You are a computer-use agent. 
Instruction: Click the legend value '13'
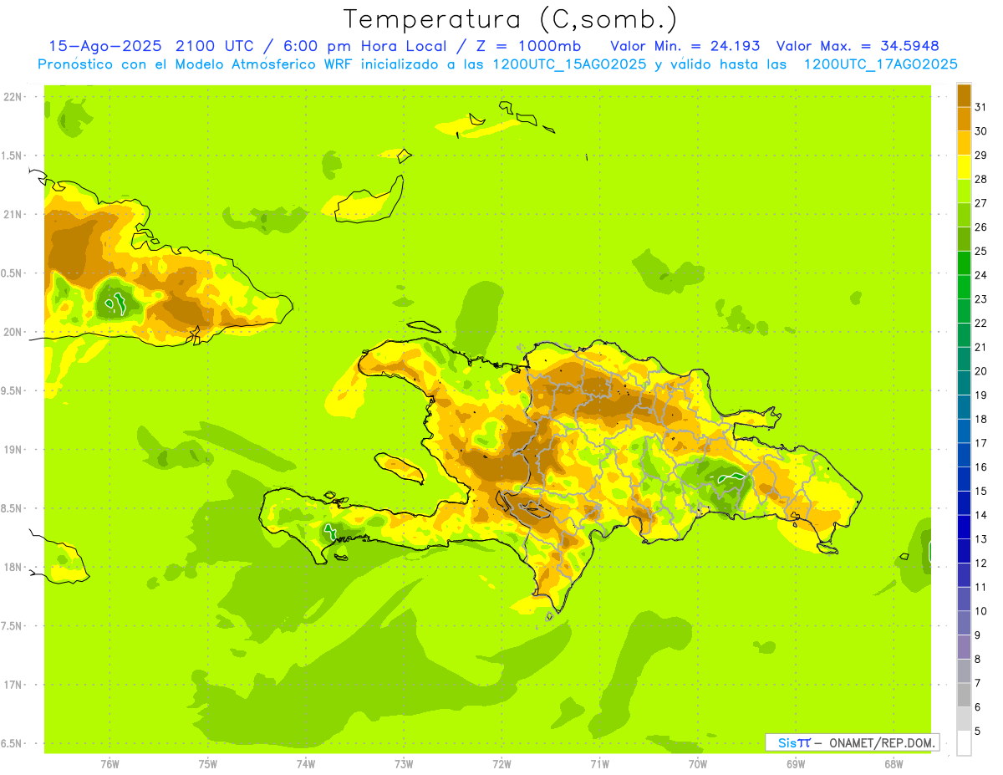980,539
